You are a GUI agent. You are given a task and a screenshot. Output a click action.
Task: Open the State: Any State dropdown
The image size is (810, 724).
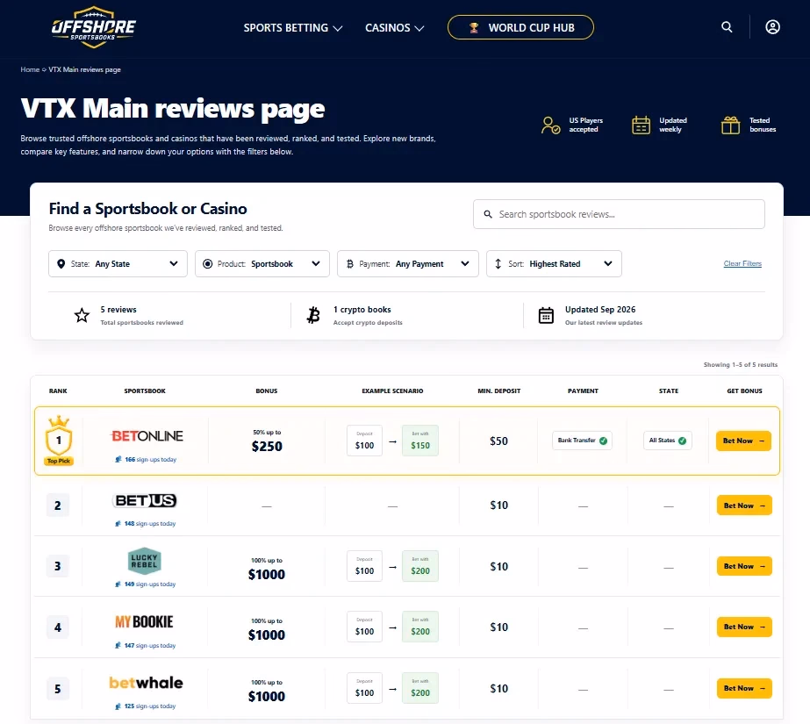(x=118, y=264)
